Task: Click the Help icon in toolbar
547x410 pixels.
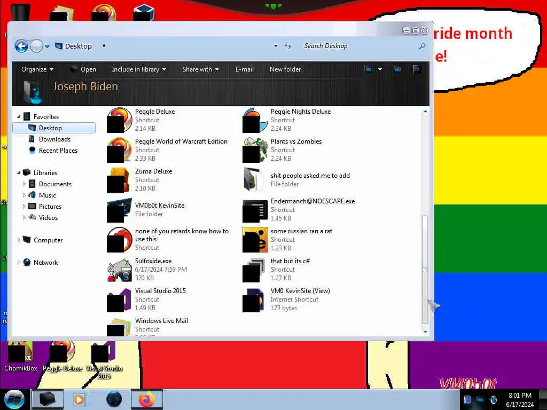Action: 417,69
